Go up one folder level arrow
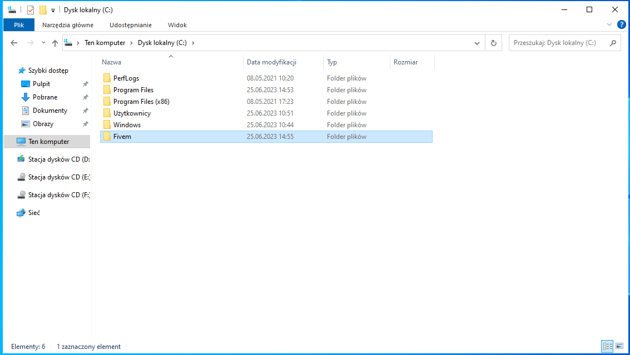 (55, 43)
